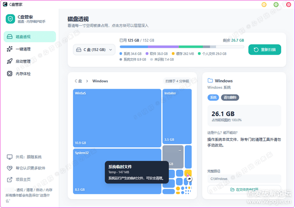Select the Installer 3.5 GB block
The width and height of the screenshot is (295, 208).
coord(177,116)
